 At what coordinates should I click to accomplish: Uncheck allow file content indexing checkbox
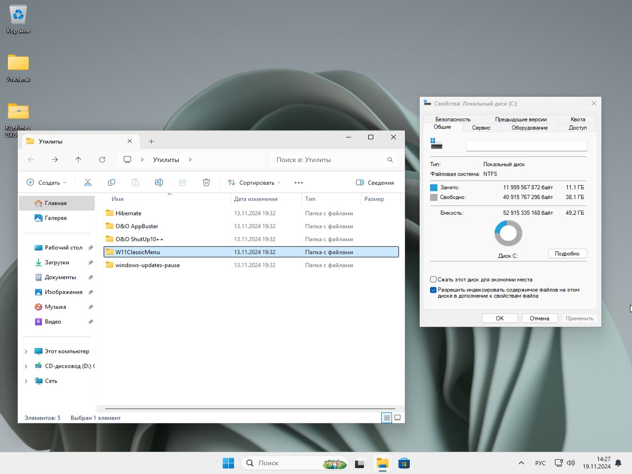433,290
